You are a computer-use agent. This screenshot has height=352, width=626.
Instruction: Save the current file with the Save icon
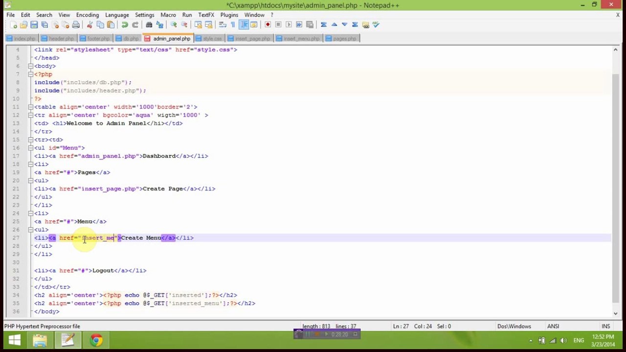coord(34,24)
